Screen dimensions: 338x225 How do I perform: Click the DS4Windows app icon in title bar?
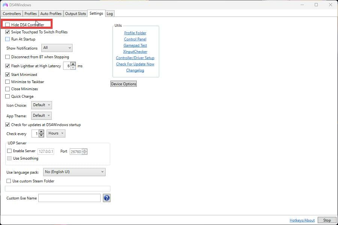coord(5,5)
